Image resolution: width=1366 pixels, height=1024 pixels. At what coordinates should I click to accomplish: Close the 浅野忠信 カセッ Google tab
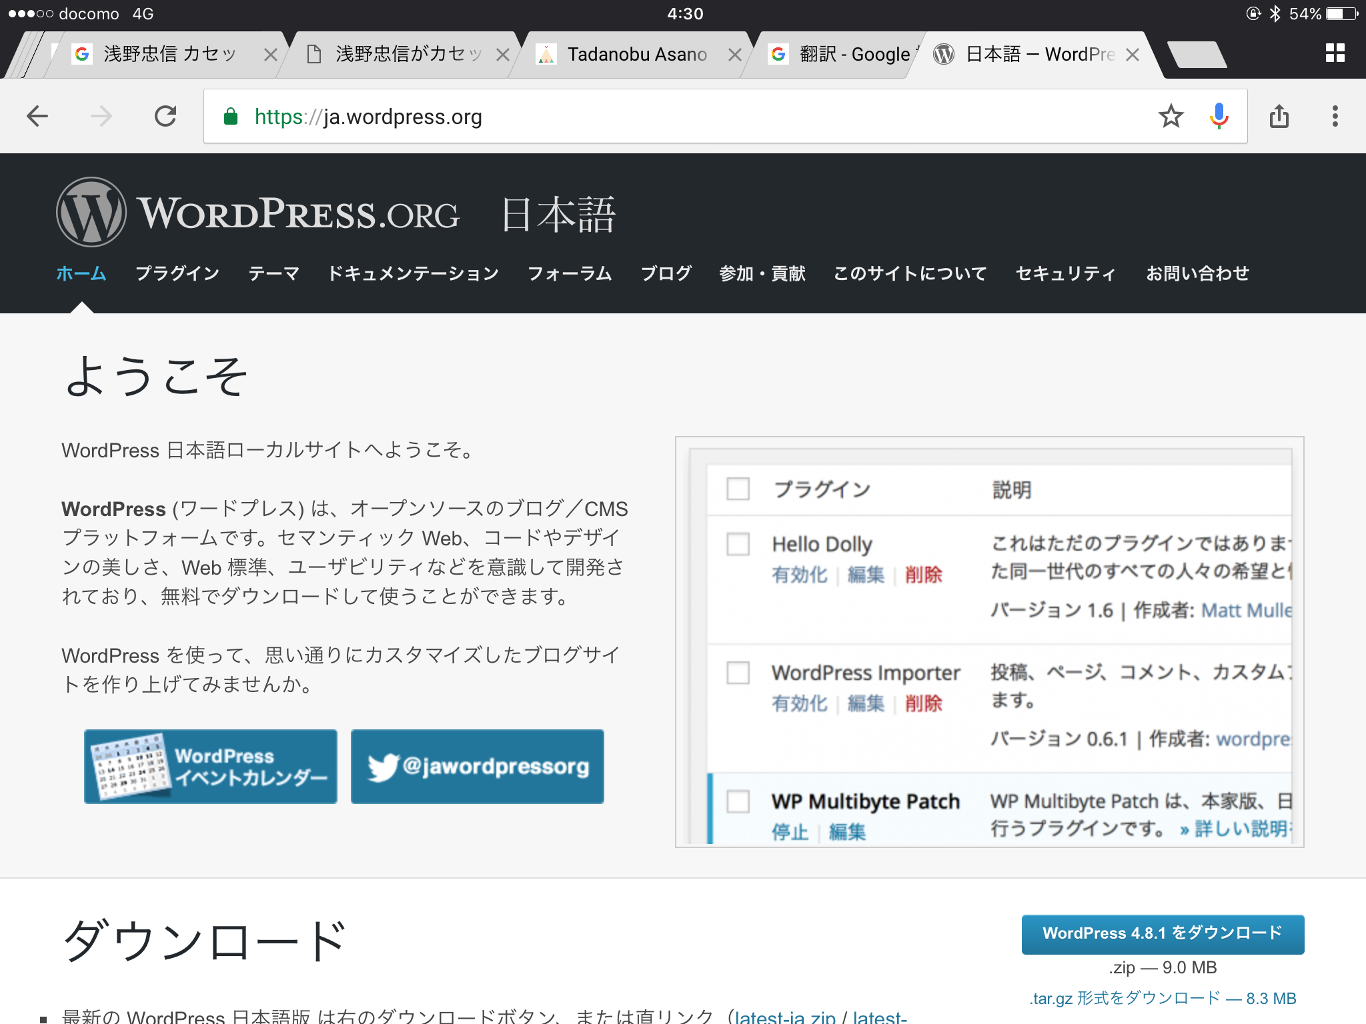click(x=270, y=55)
